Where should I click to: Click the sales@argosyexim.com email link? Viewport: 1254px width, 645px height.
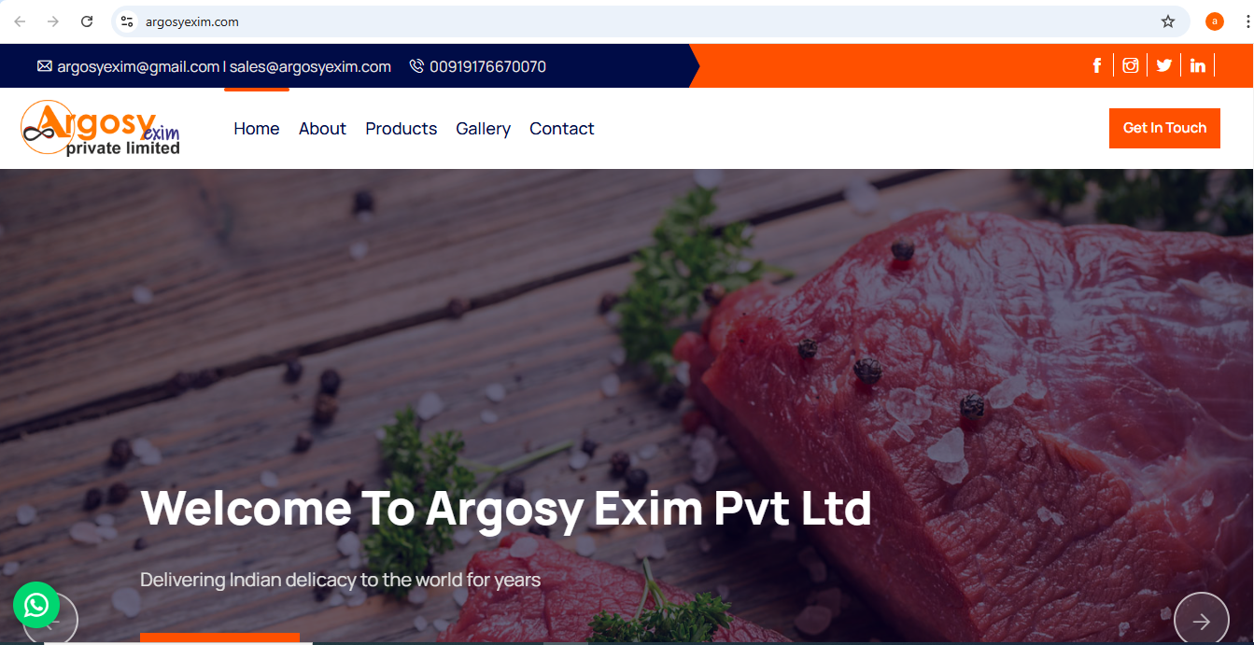310,66
